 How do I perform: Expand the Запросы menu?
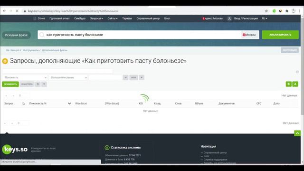coord(96,19)
